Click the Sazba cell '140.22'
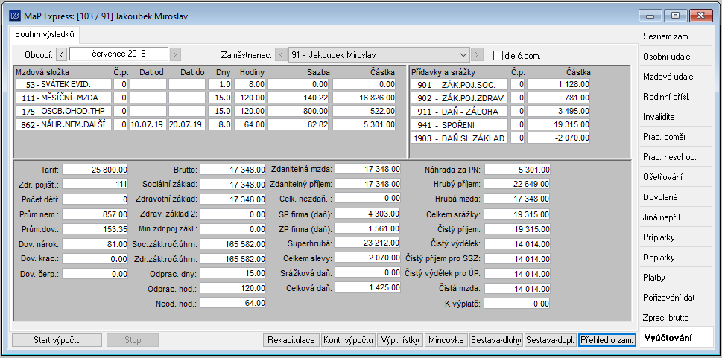Screen dimensions: 722x358 pyautogui.click(x=298, y=98)
